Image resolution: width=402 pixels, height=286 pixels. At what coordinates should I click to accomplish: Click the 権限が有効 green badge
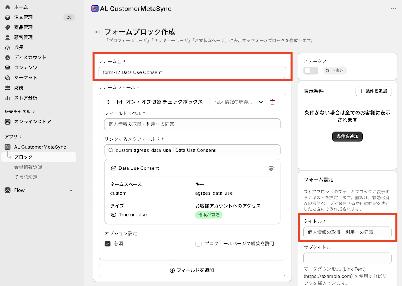pos(209,215)
